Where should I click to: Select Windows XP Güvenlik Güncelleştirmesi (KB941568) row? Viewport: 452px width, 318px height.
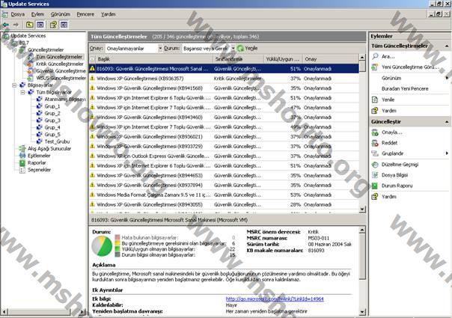(x=224, y=88)
